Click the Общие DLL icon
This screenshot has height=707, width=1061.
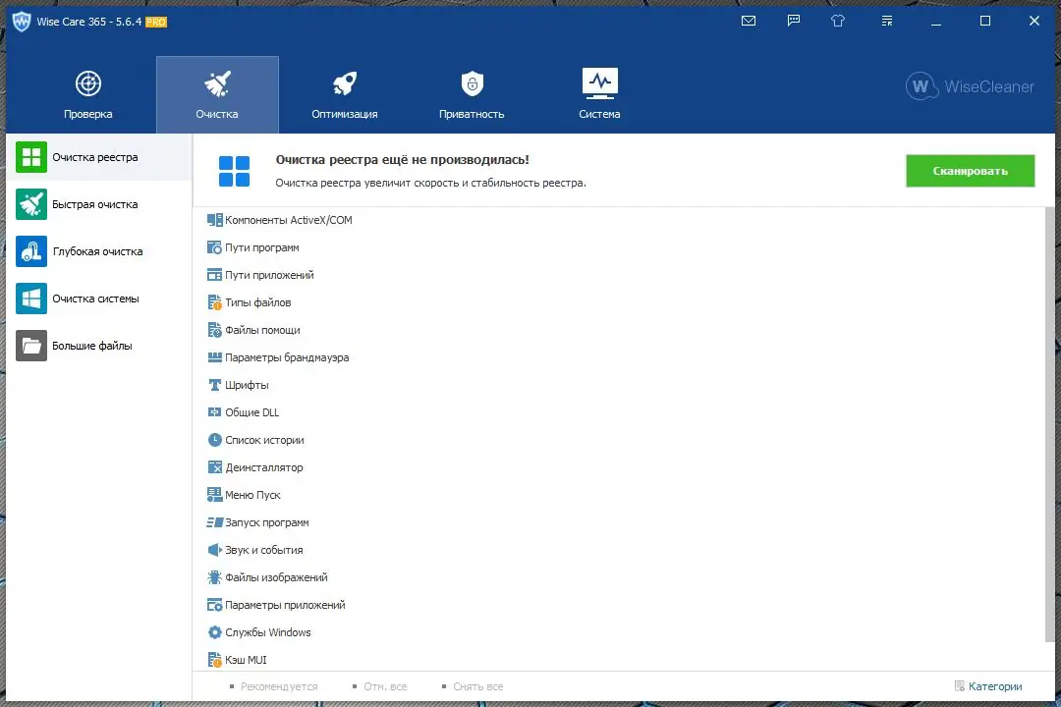[x=214, y=412]
